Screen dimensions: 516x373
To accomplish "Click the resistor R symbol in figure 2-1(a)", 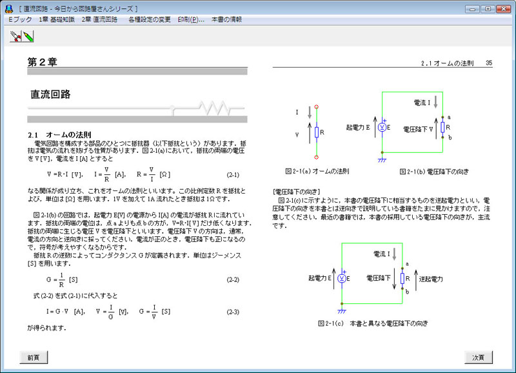I will coord(317,132).
